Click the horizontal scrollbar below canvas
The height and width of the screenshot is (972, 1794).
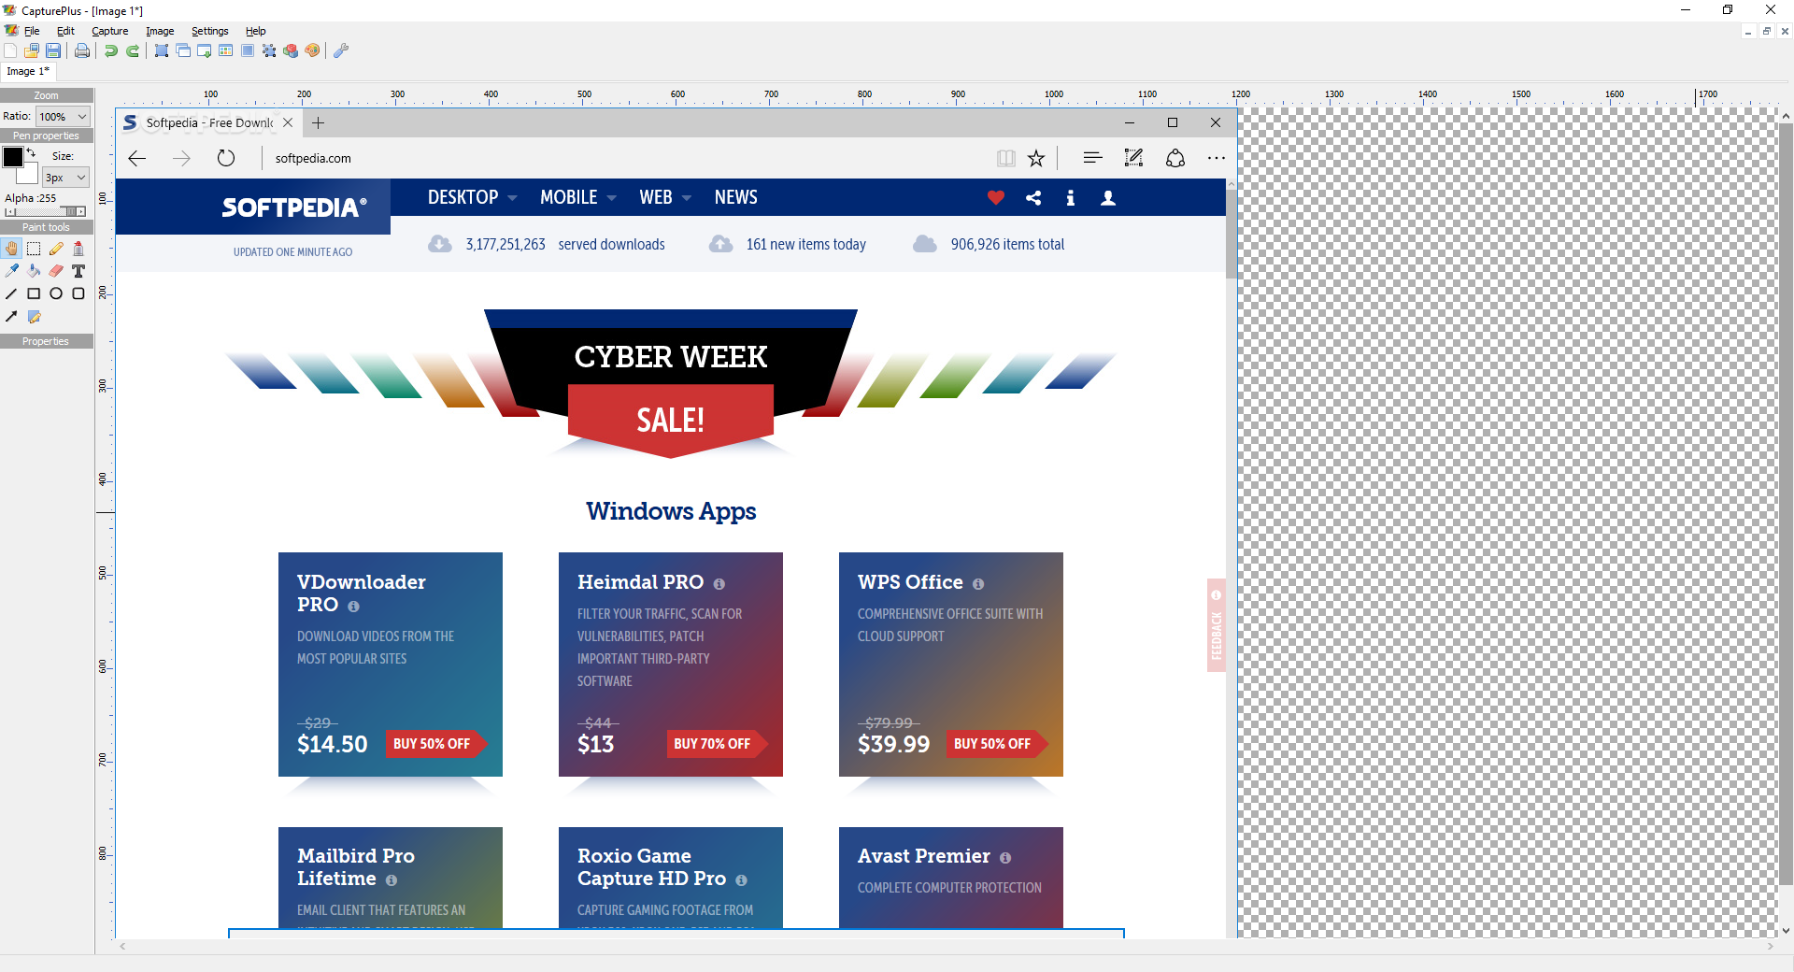[x=946, y=946]
